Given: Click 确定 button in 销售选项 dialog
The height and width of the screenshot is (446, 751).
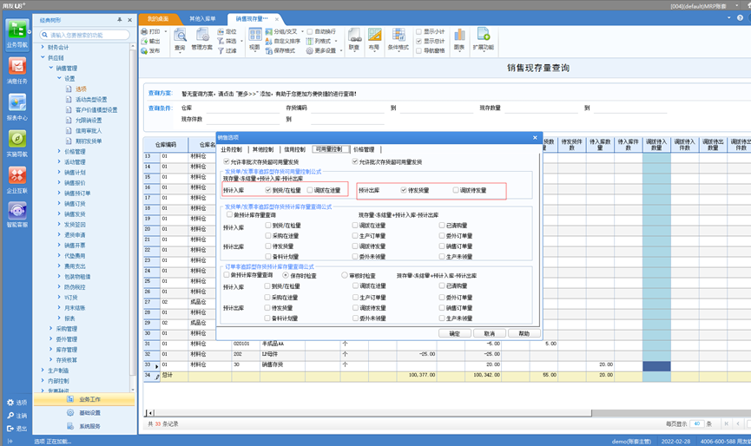Looking at the screenshot, I should pyautogui.click(x=454, y=333).
